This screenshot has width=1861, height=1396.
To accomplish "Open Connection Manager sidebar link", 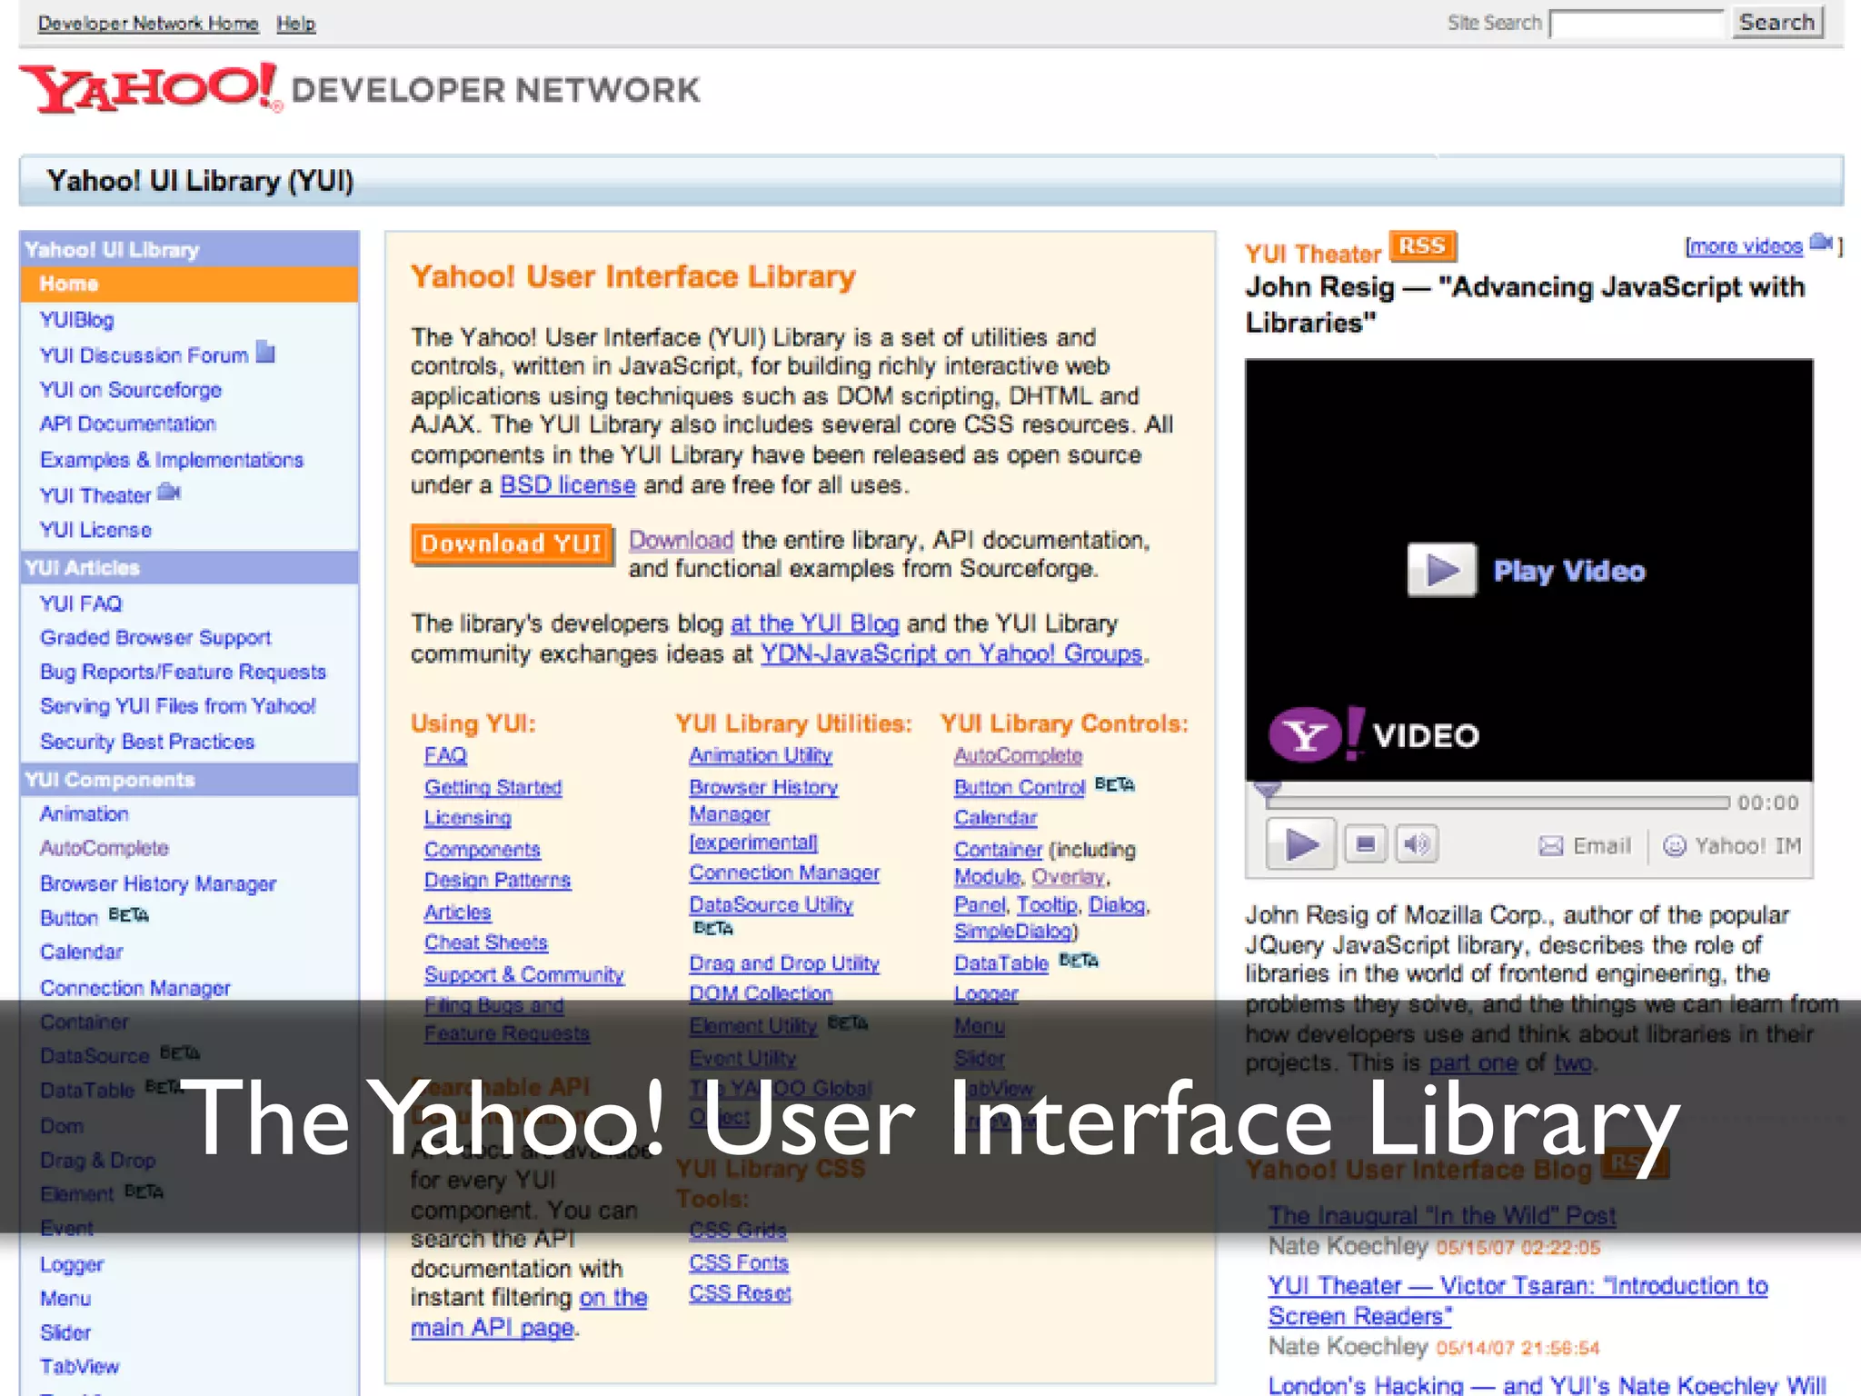I will tap(135, 988).
